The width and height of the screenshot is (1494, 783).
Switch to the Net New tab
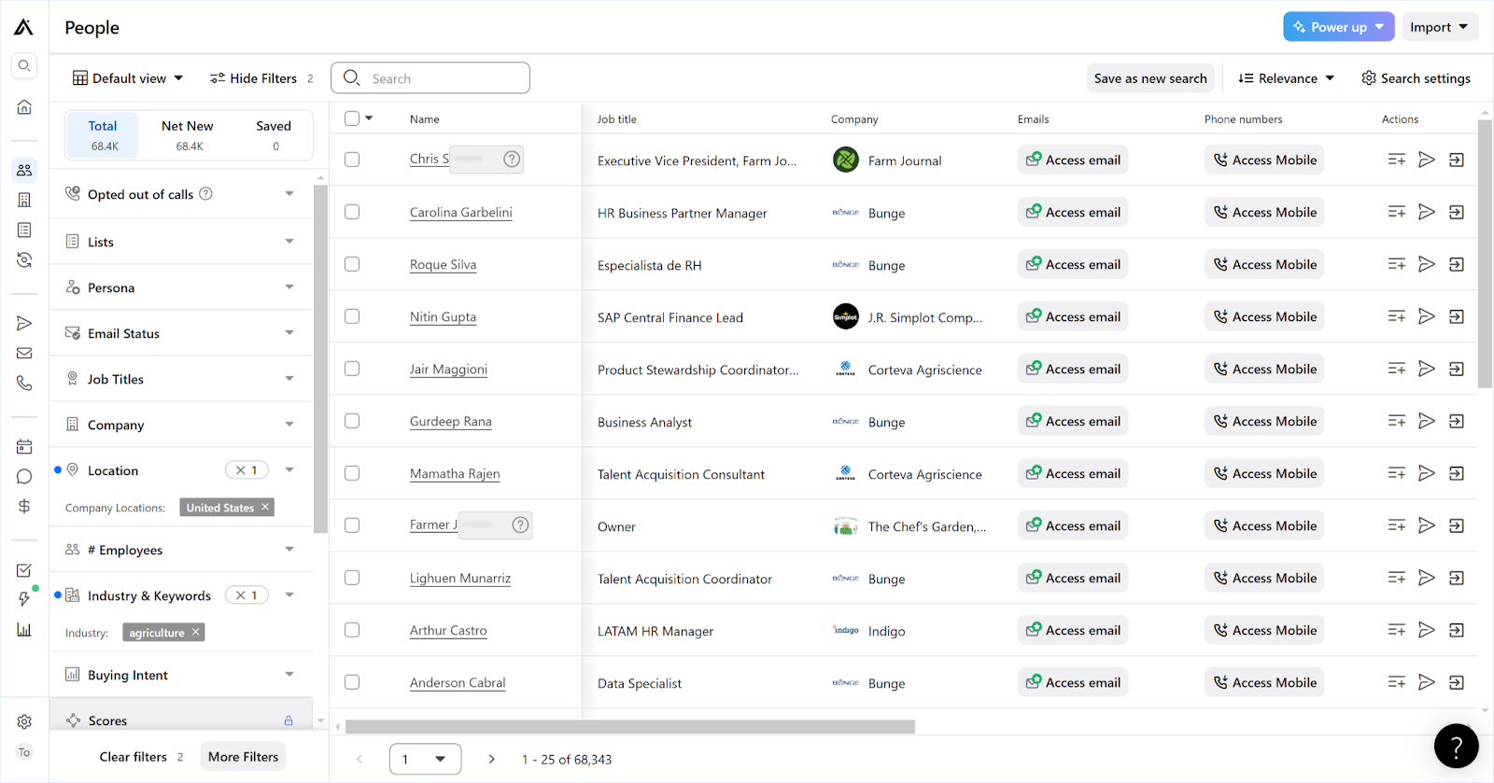[x=188, y=134]
